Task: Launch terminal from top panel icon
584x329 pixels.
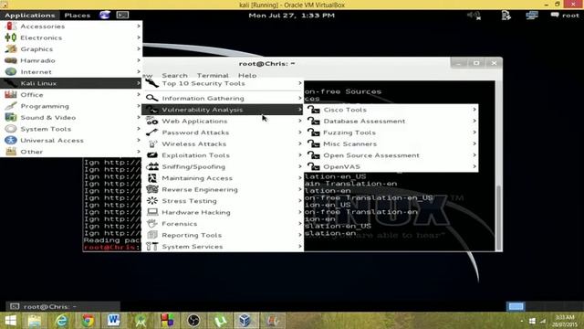Action: [122, 15]
